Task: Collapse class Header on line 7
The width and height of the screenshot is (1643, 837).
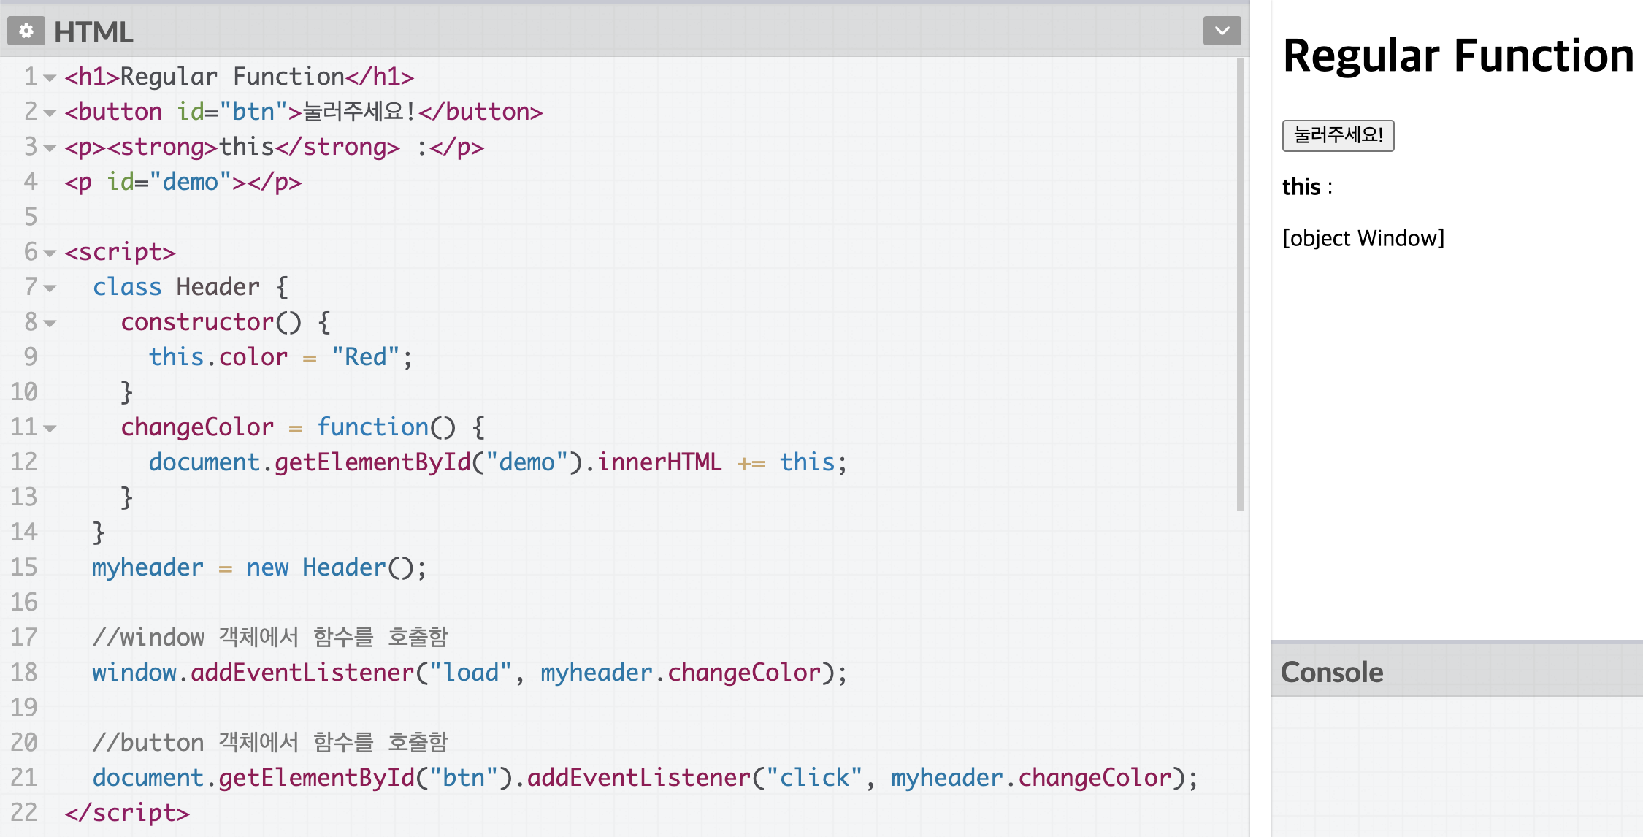Action: point(50,288)
